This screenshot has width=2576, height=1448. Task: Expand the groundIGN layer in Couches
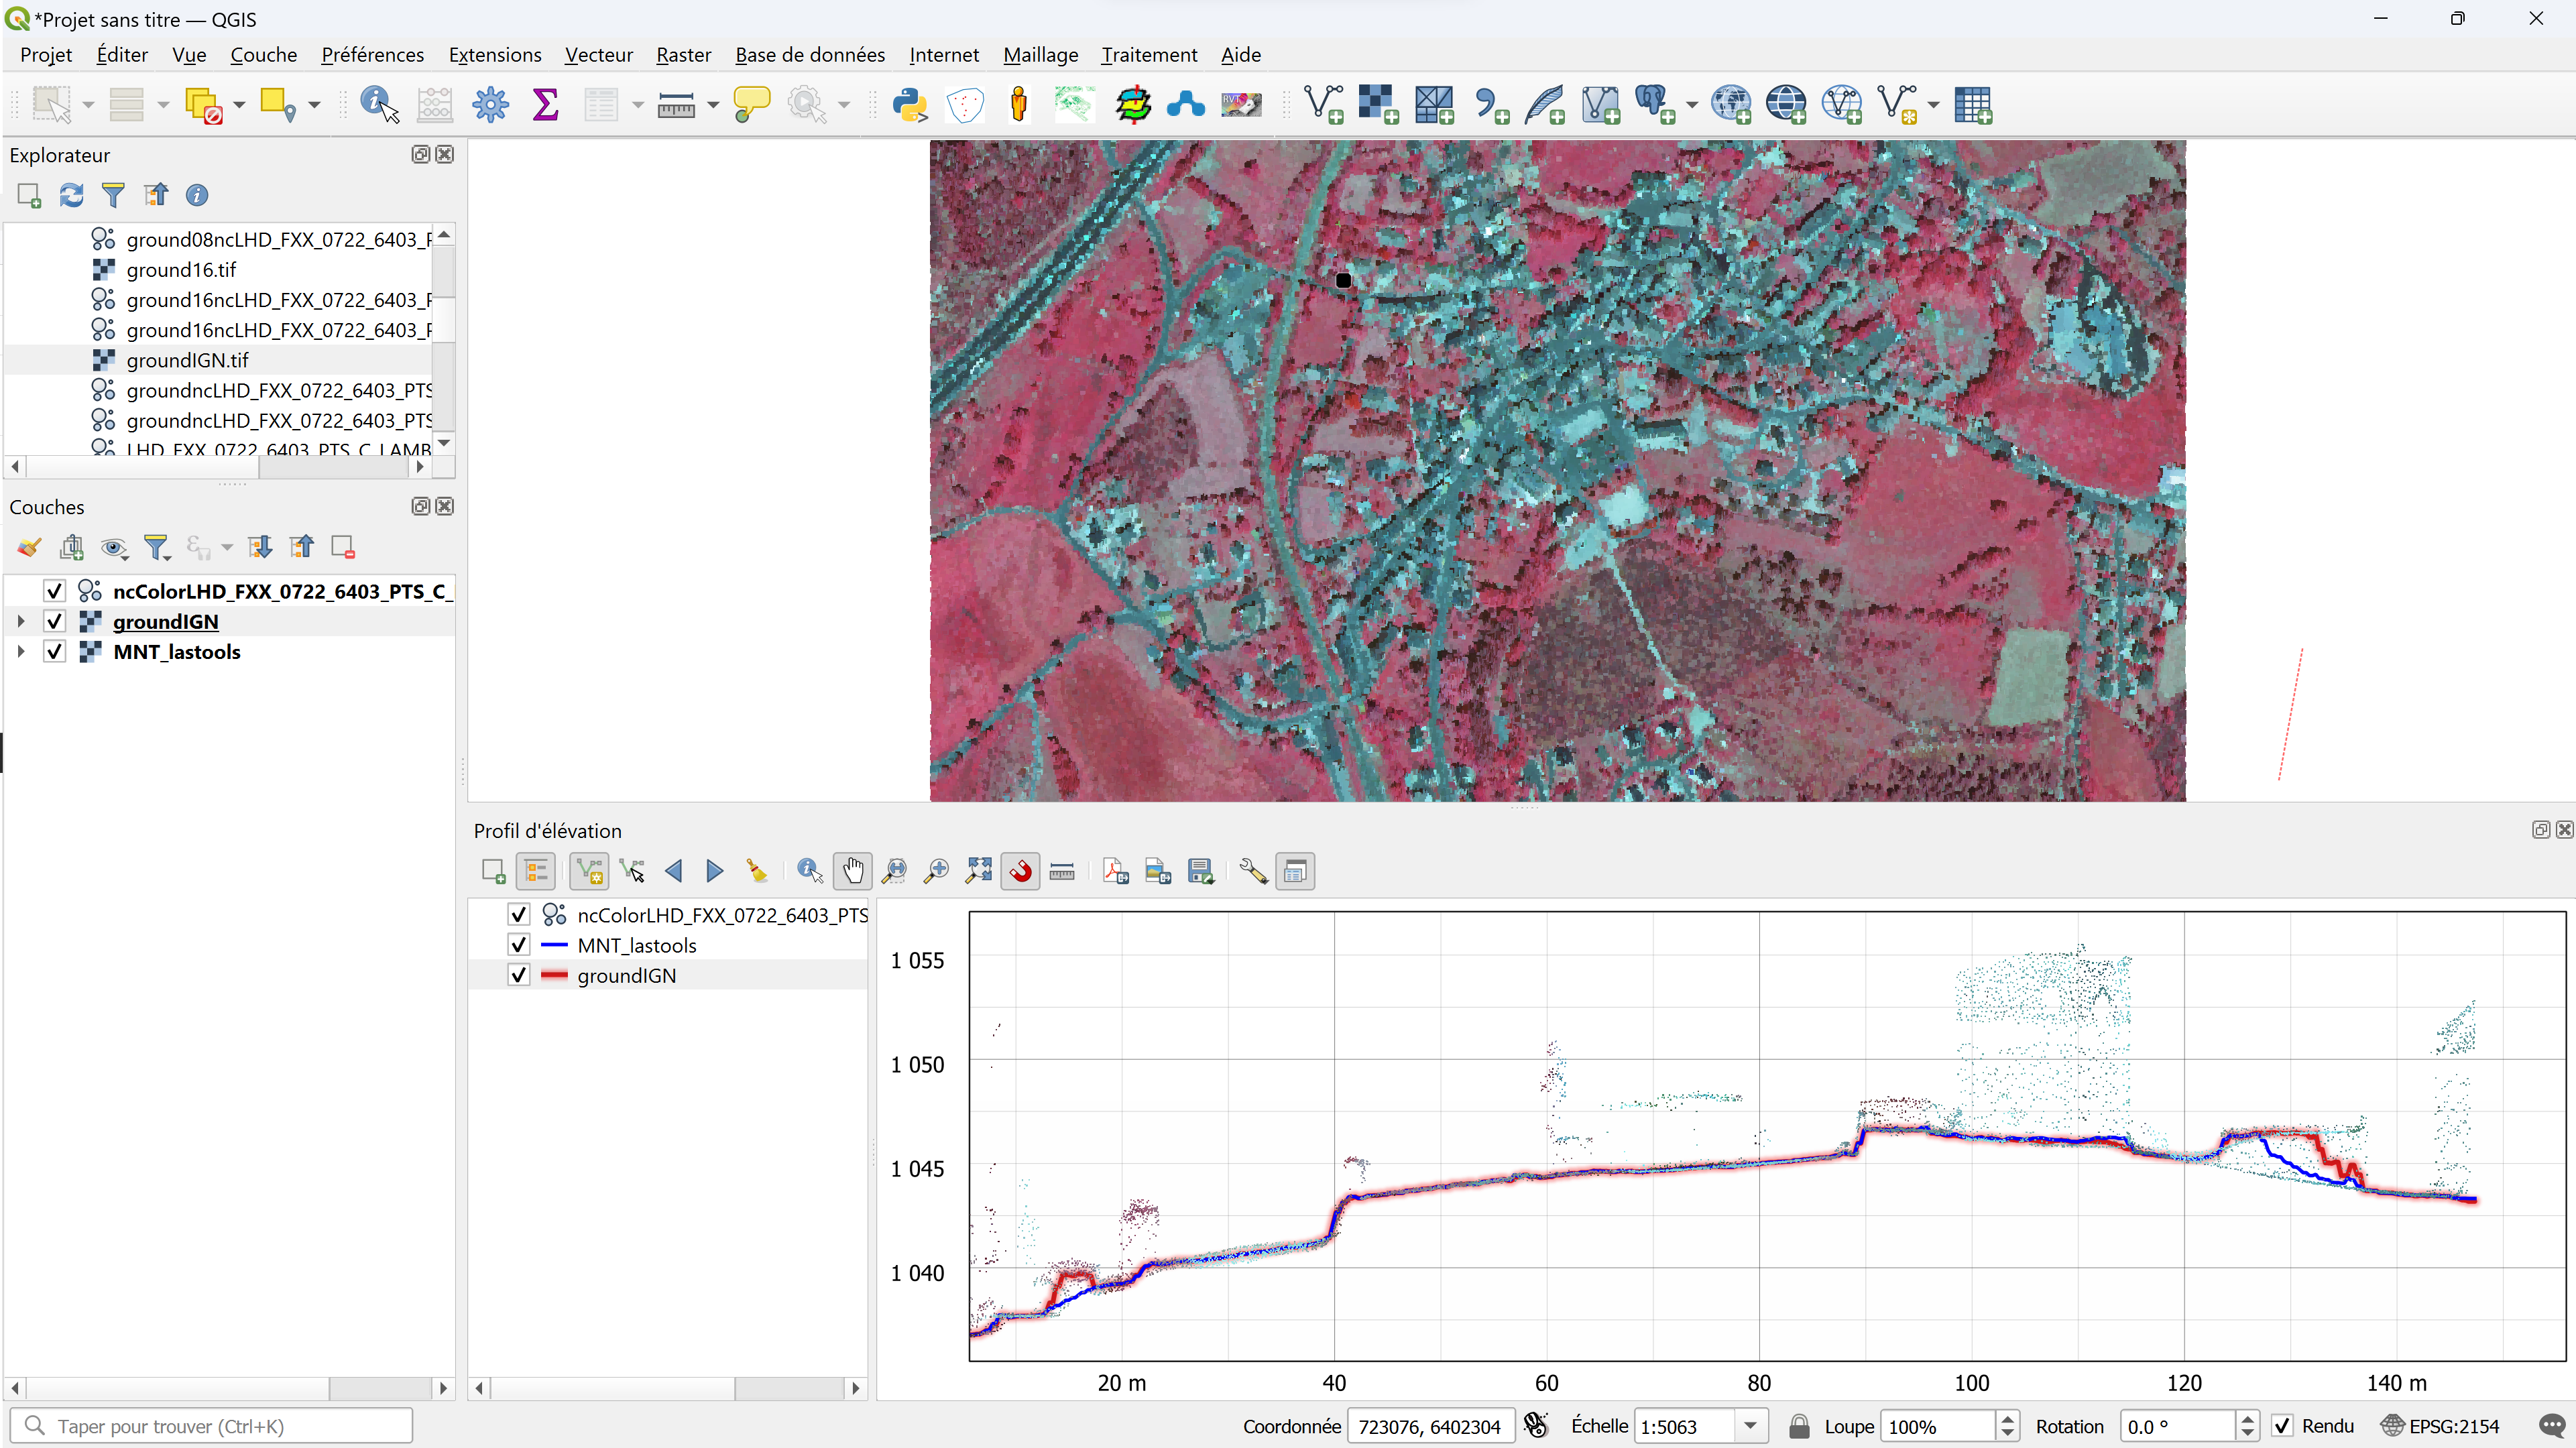tap(21, 622)
